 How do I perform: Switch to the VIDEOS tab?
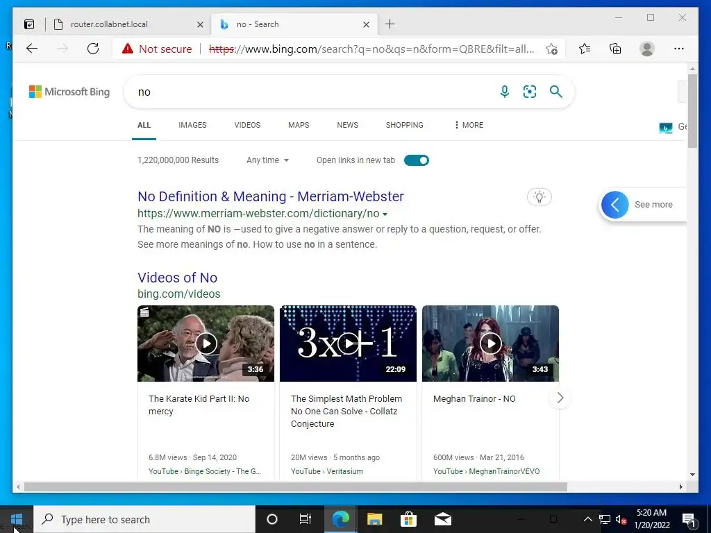point(247,125)
